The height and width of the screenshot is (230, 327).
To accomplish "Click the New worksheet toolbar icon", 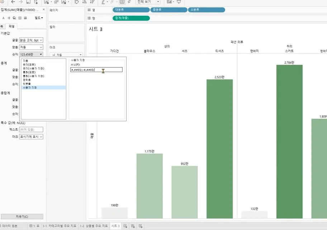I will (46, 2).
